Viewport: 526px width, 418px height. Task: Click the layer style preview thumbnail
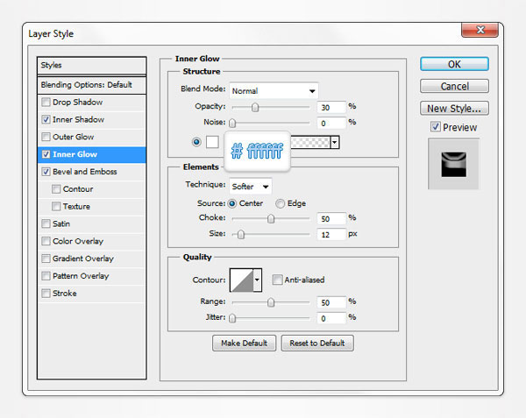[454, 164]
